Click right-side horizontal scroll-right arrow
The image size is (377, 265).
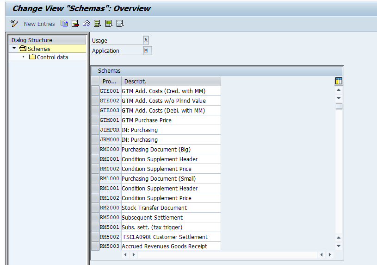[x=330, y=255]
